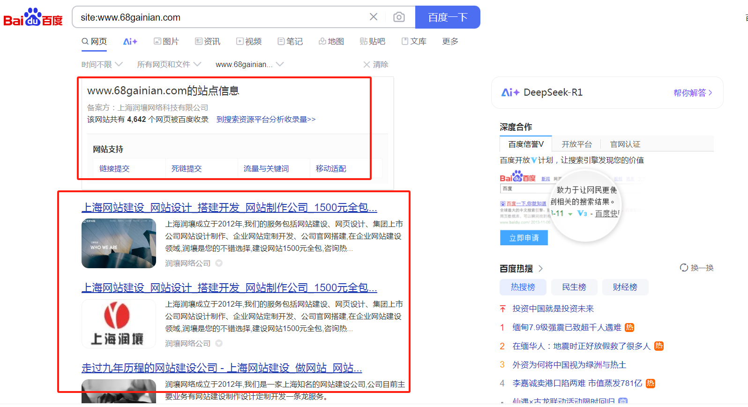748x407 pixels.
Task: Click the Baidu logo
Action: (x=33, y=17)
